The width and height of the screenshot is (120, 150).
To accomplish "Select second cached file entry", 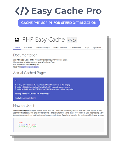I will pyautogui.click(x=42, y=87).
